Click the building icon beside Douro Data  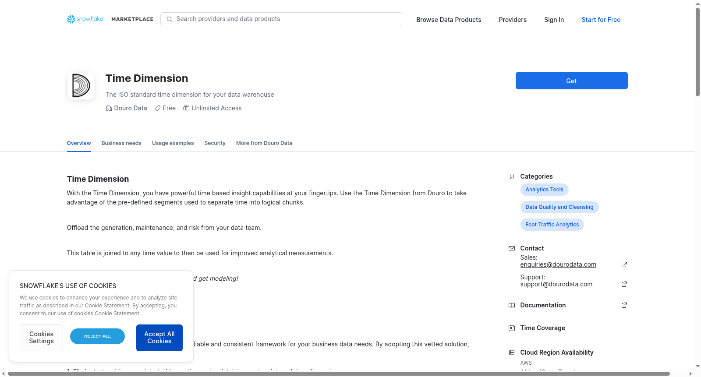[109, 108]
